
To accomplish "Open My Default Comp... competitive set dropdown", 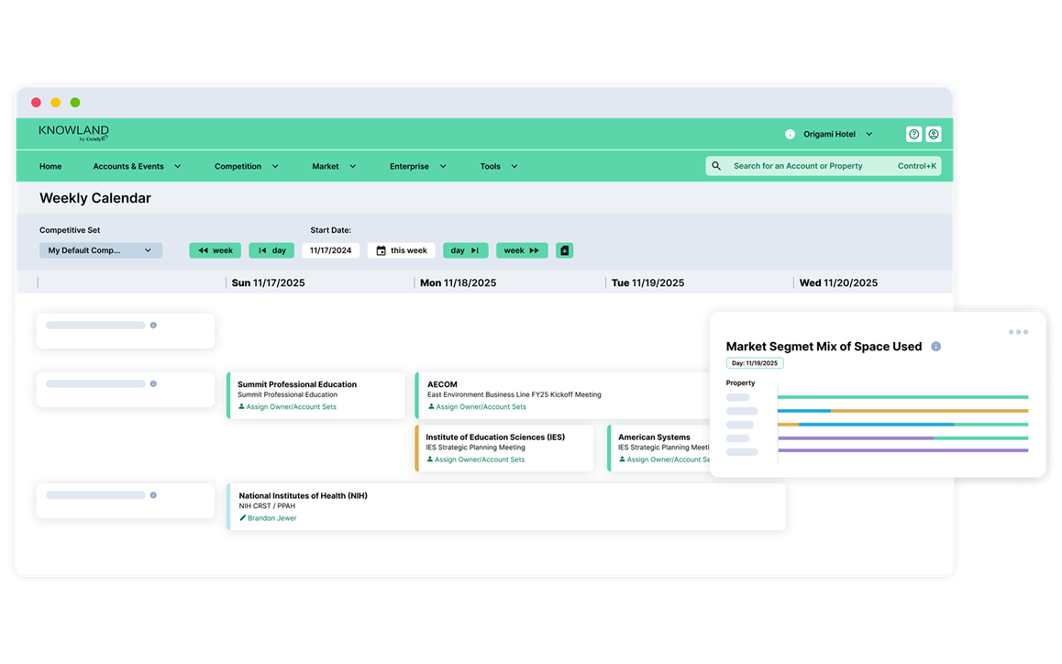I will 101,250.
